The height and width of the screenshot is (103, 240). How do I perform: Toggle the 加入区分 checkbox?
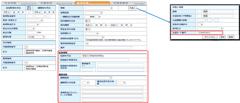tap(29, 12)
